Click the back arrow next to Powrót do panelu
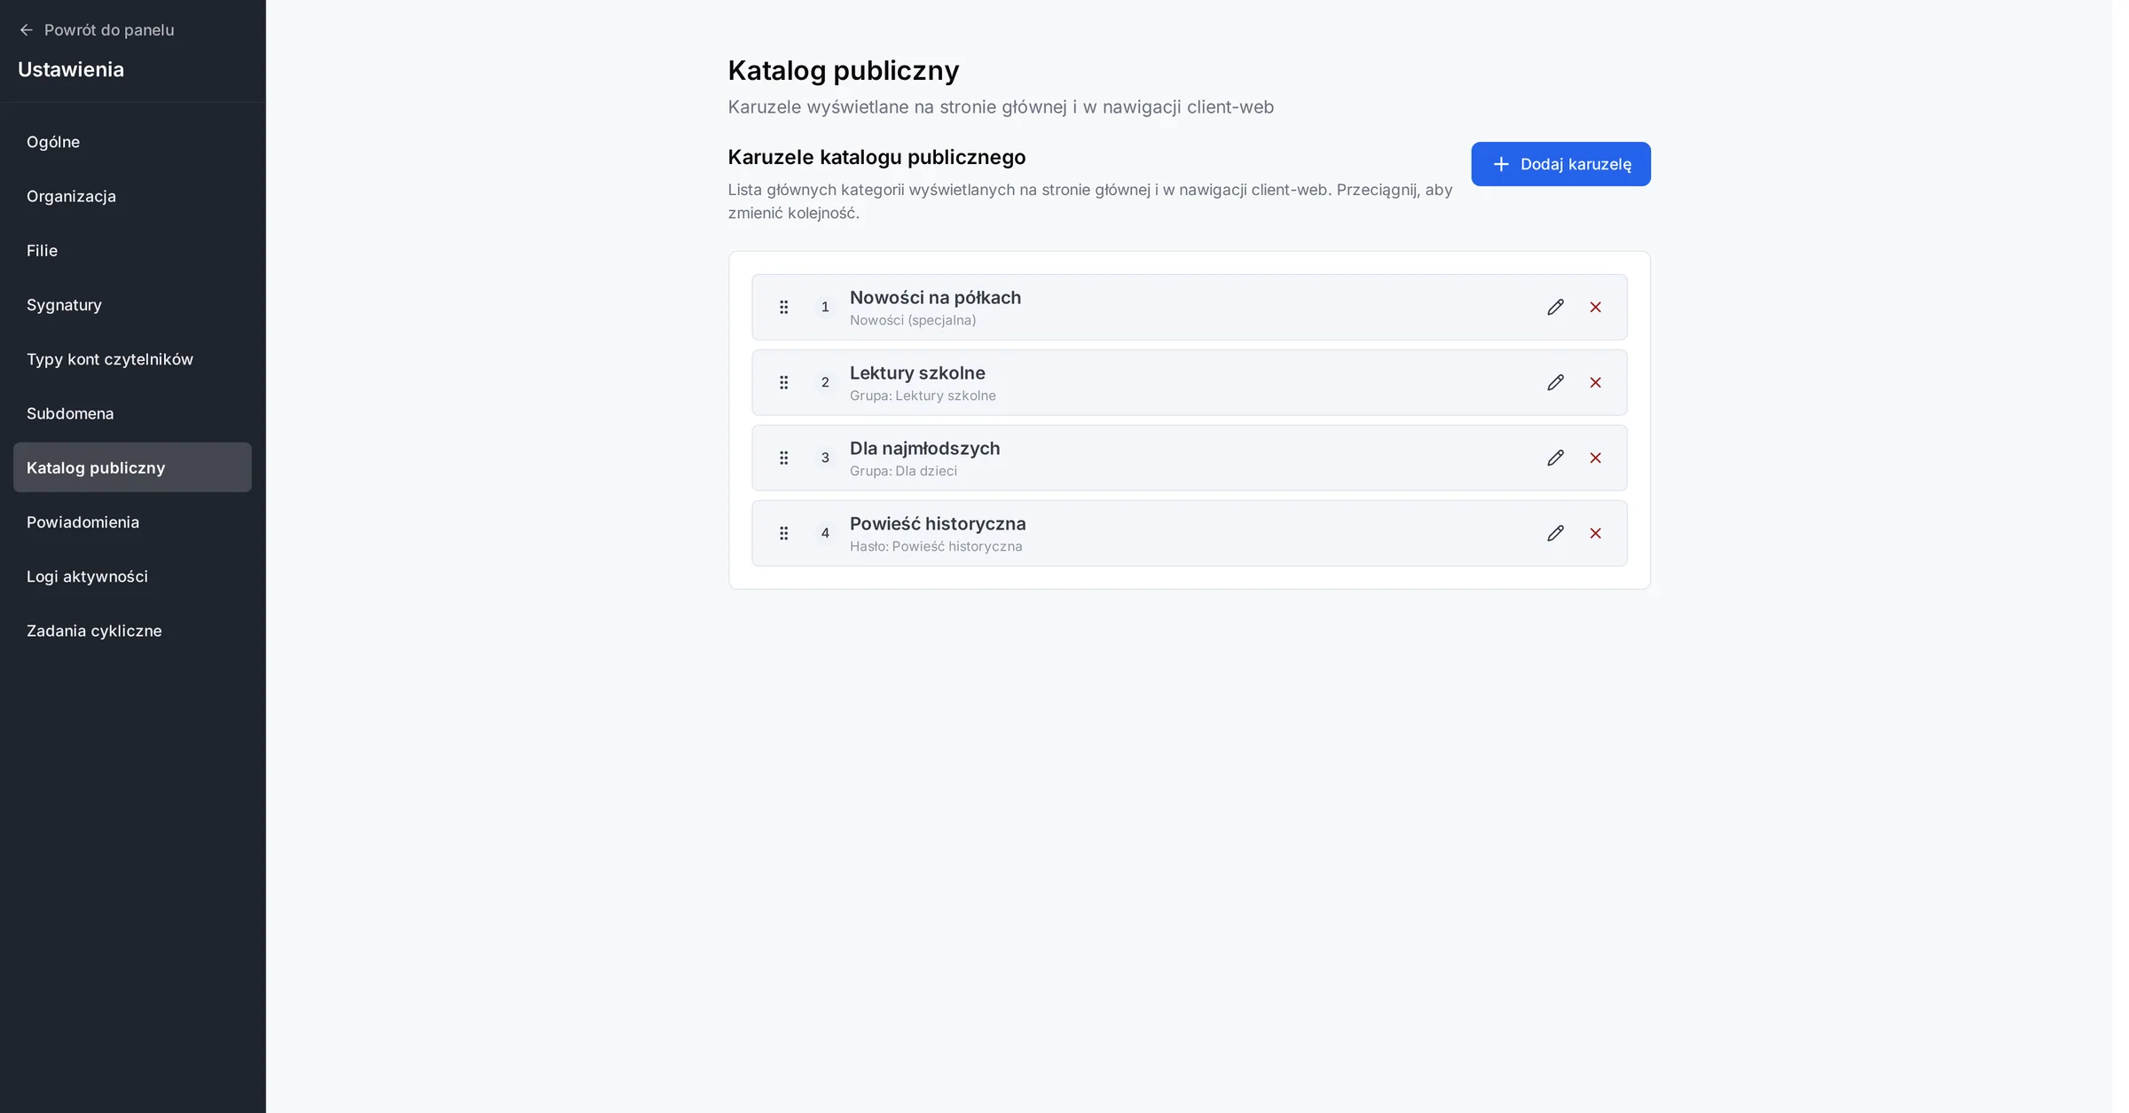 (x=27, y=30)
